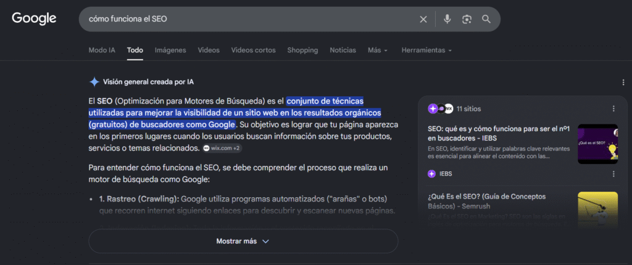The height and width of the screenshot is (265, 632).
Task: Click the 11 sitios label
Action: pos(469,108)
